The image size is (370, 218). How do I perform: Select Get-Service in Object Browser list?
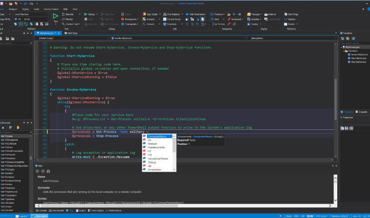point(7,184)
